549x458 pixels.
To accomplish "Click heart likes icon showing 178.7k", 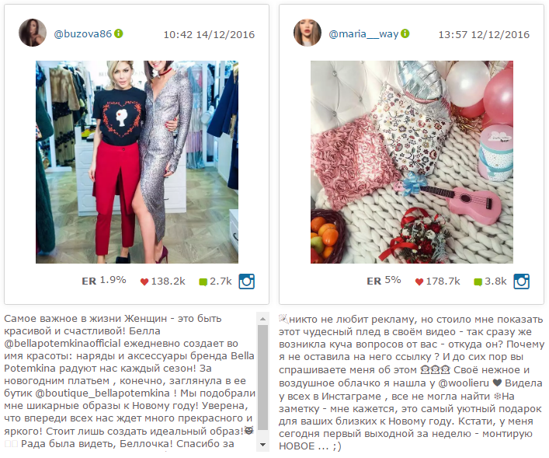I will coord(419,281).
